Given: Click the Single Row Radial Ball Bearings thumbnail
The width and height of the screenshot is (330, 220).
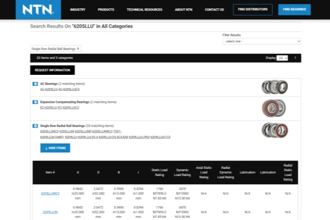Looking at the screenshot, I should click(x=274, y=130).
